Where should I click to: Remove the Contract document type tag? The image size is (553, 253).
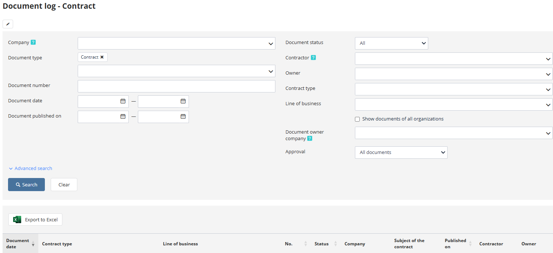click(102, 57)
